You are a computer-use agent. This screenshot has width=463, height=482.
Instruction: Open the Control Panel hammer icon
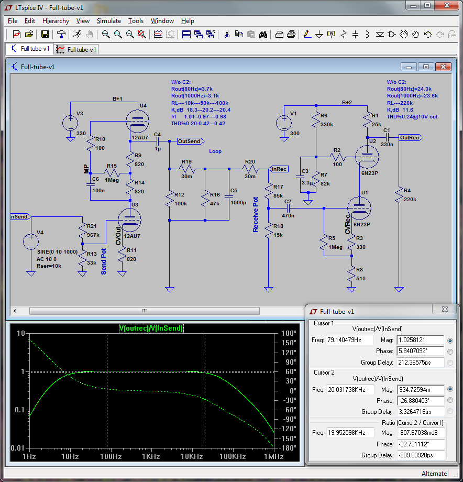click(62, 35)
